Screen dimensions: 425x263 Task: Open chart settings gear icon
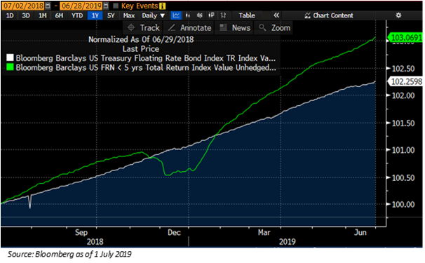point(398,15)
